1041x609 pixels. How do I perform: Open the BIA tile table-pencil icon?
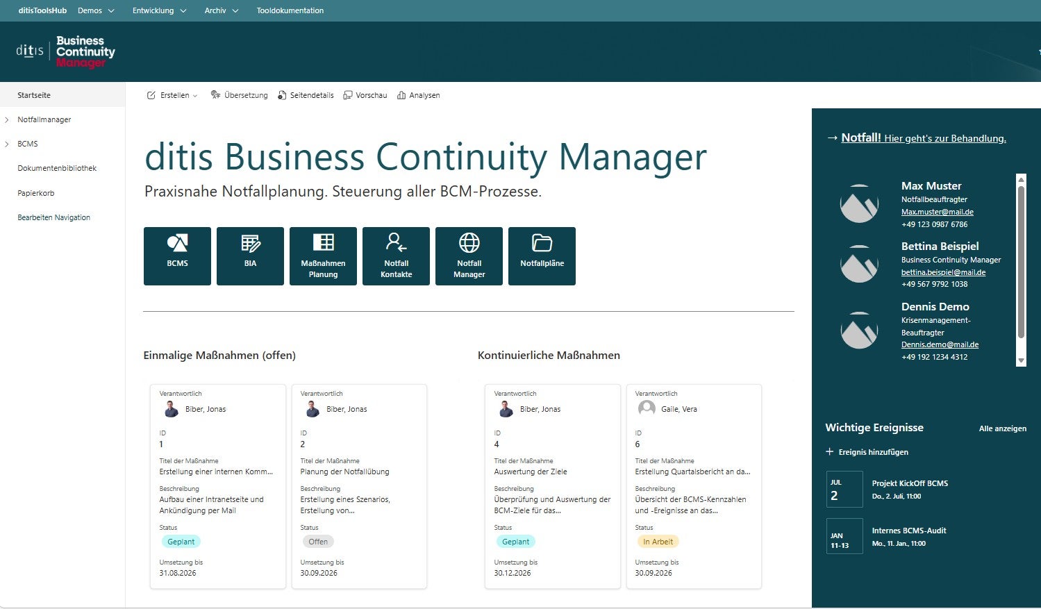coord(251,242)
